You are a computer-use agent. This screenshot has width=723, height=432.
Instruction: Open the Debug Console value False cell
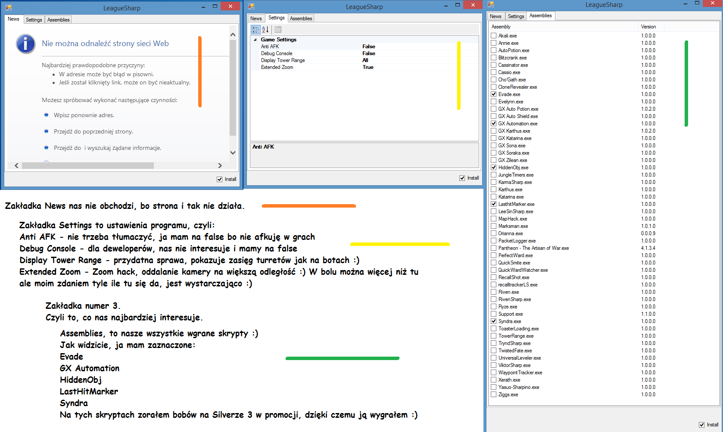click(420, 53)
